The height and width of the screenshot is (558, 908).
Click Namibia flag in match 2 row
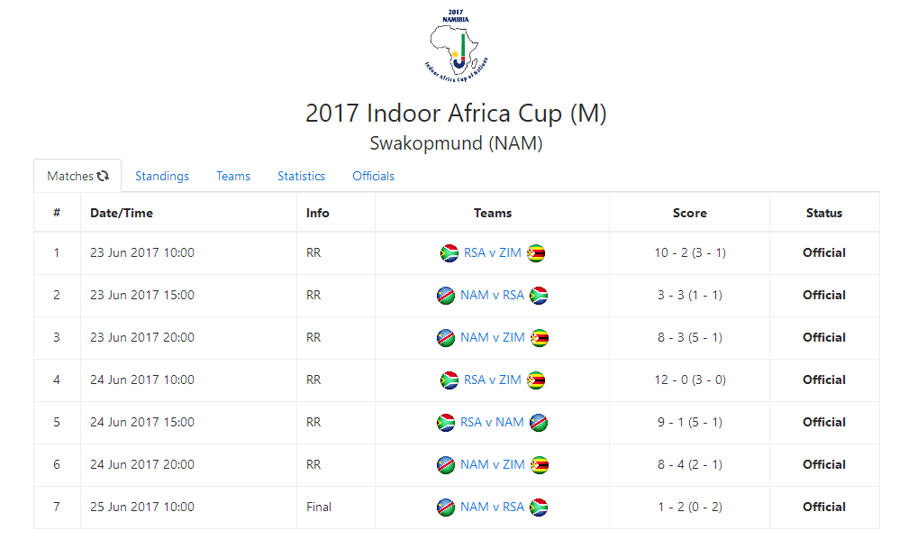(446, 296)
